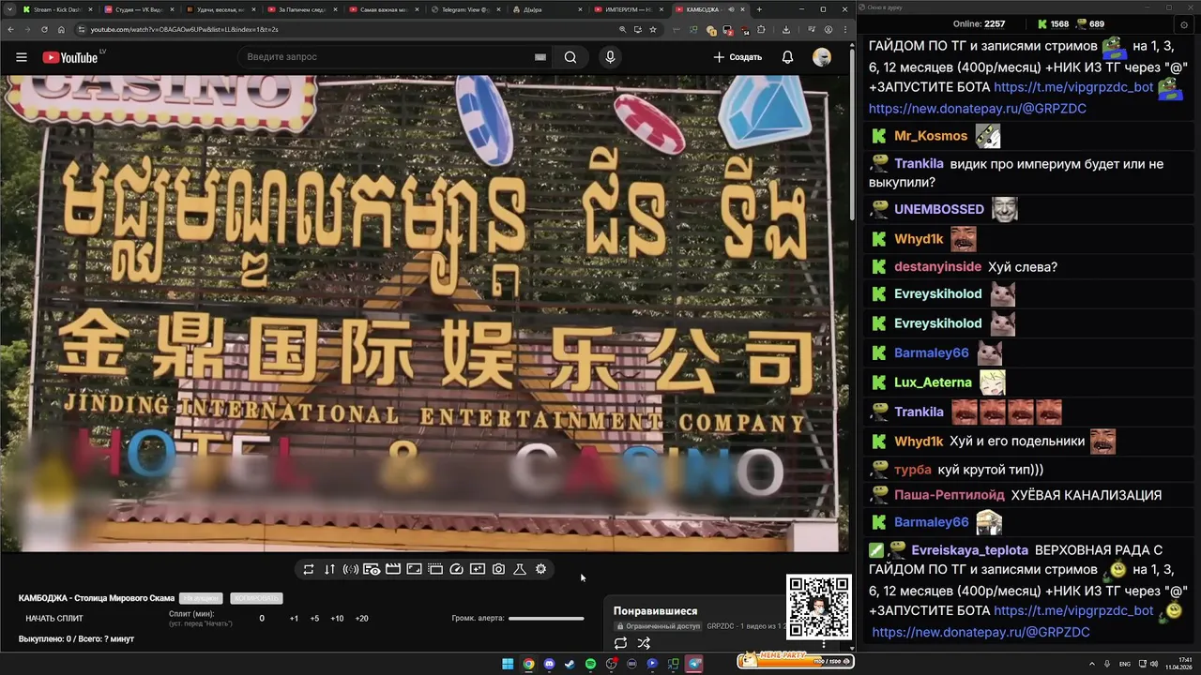
Task: Click the КОПИРОВАТЬ button
Action: click(x=256, y=598)
